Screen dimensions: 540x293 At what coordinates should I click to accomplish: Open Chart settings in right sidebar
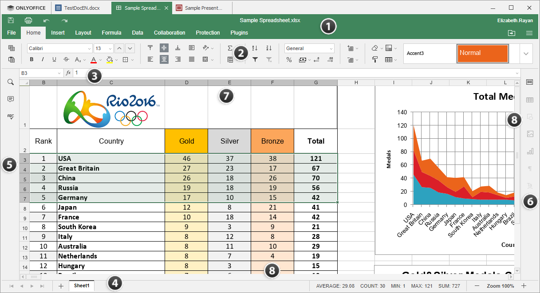529,152
